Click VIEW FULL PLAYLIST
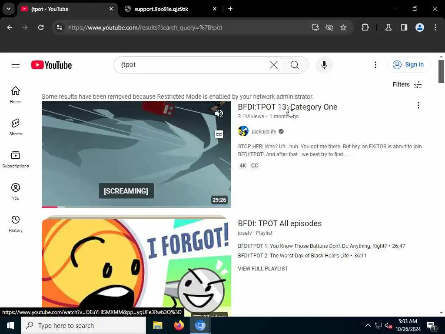The height and width of the screenshot is (334, 445). tap(263, 269)
